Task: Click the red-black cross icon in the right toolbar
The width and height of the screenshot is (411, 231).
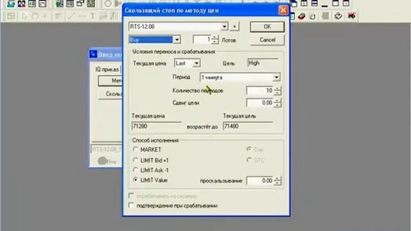Action: coord(351,16)
